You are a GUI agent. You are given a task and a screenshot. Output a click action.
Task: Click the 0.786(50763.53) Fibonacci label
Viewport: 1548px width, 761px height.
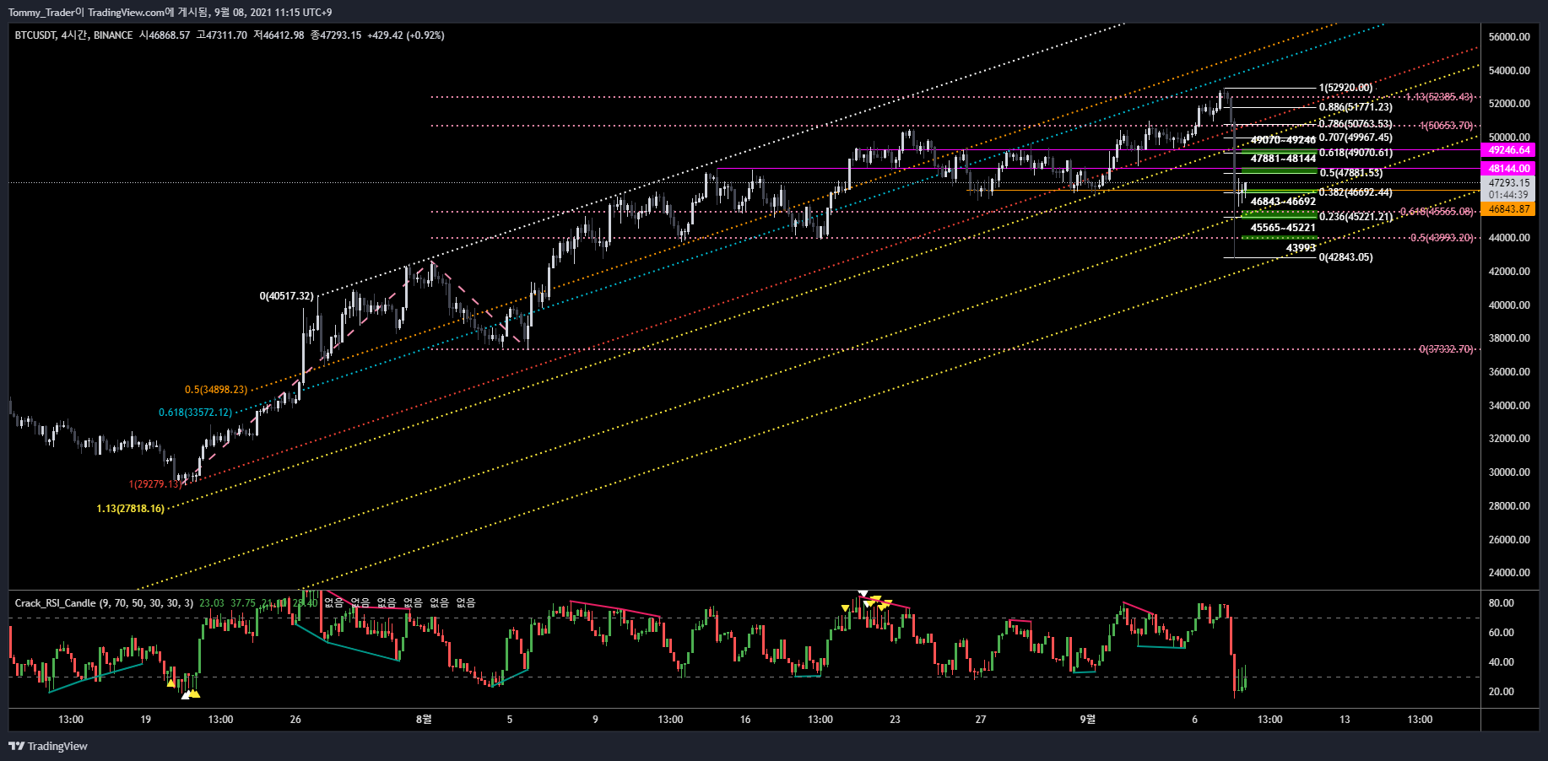click(x=1356, y=124)
